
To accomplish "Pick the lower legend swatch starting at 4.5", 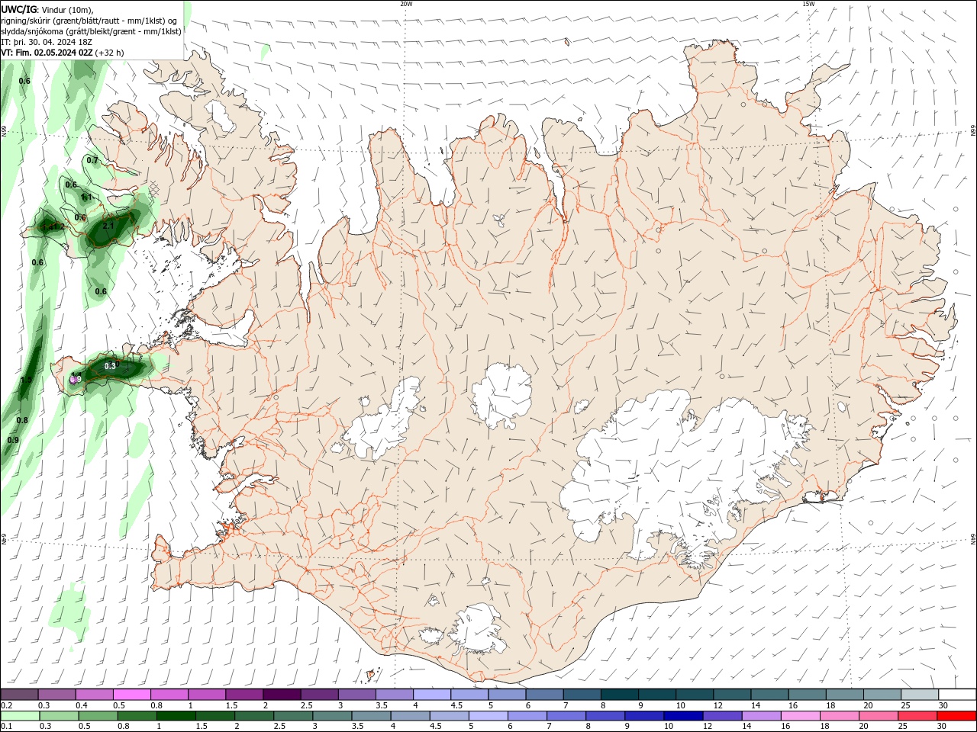I will 449,716.
